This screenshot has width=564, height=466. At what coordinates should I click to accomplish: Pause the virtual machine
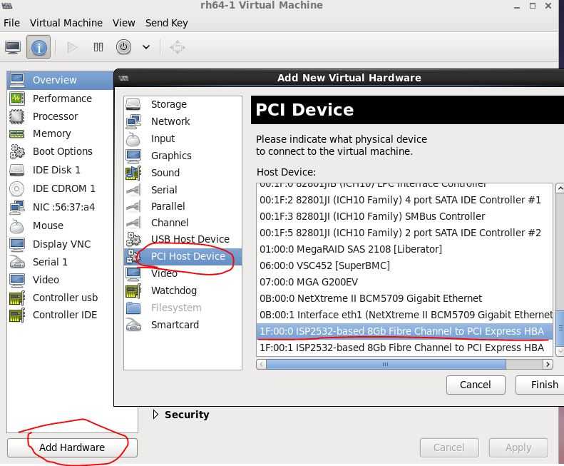coord(98,47)
